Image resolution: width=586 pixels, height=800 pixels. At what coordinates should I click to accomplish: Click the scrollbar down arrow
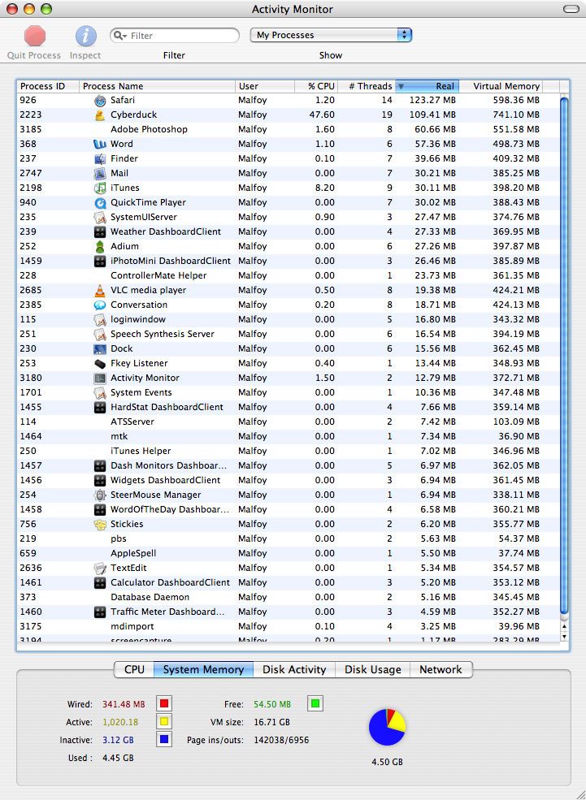[564, 636]
